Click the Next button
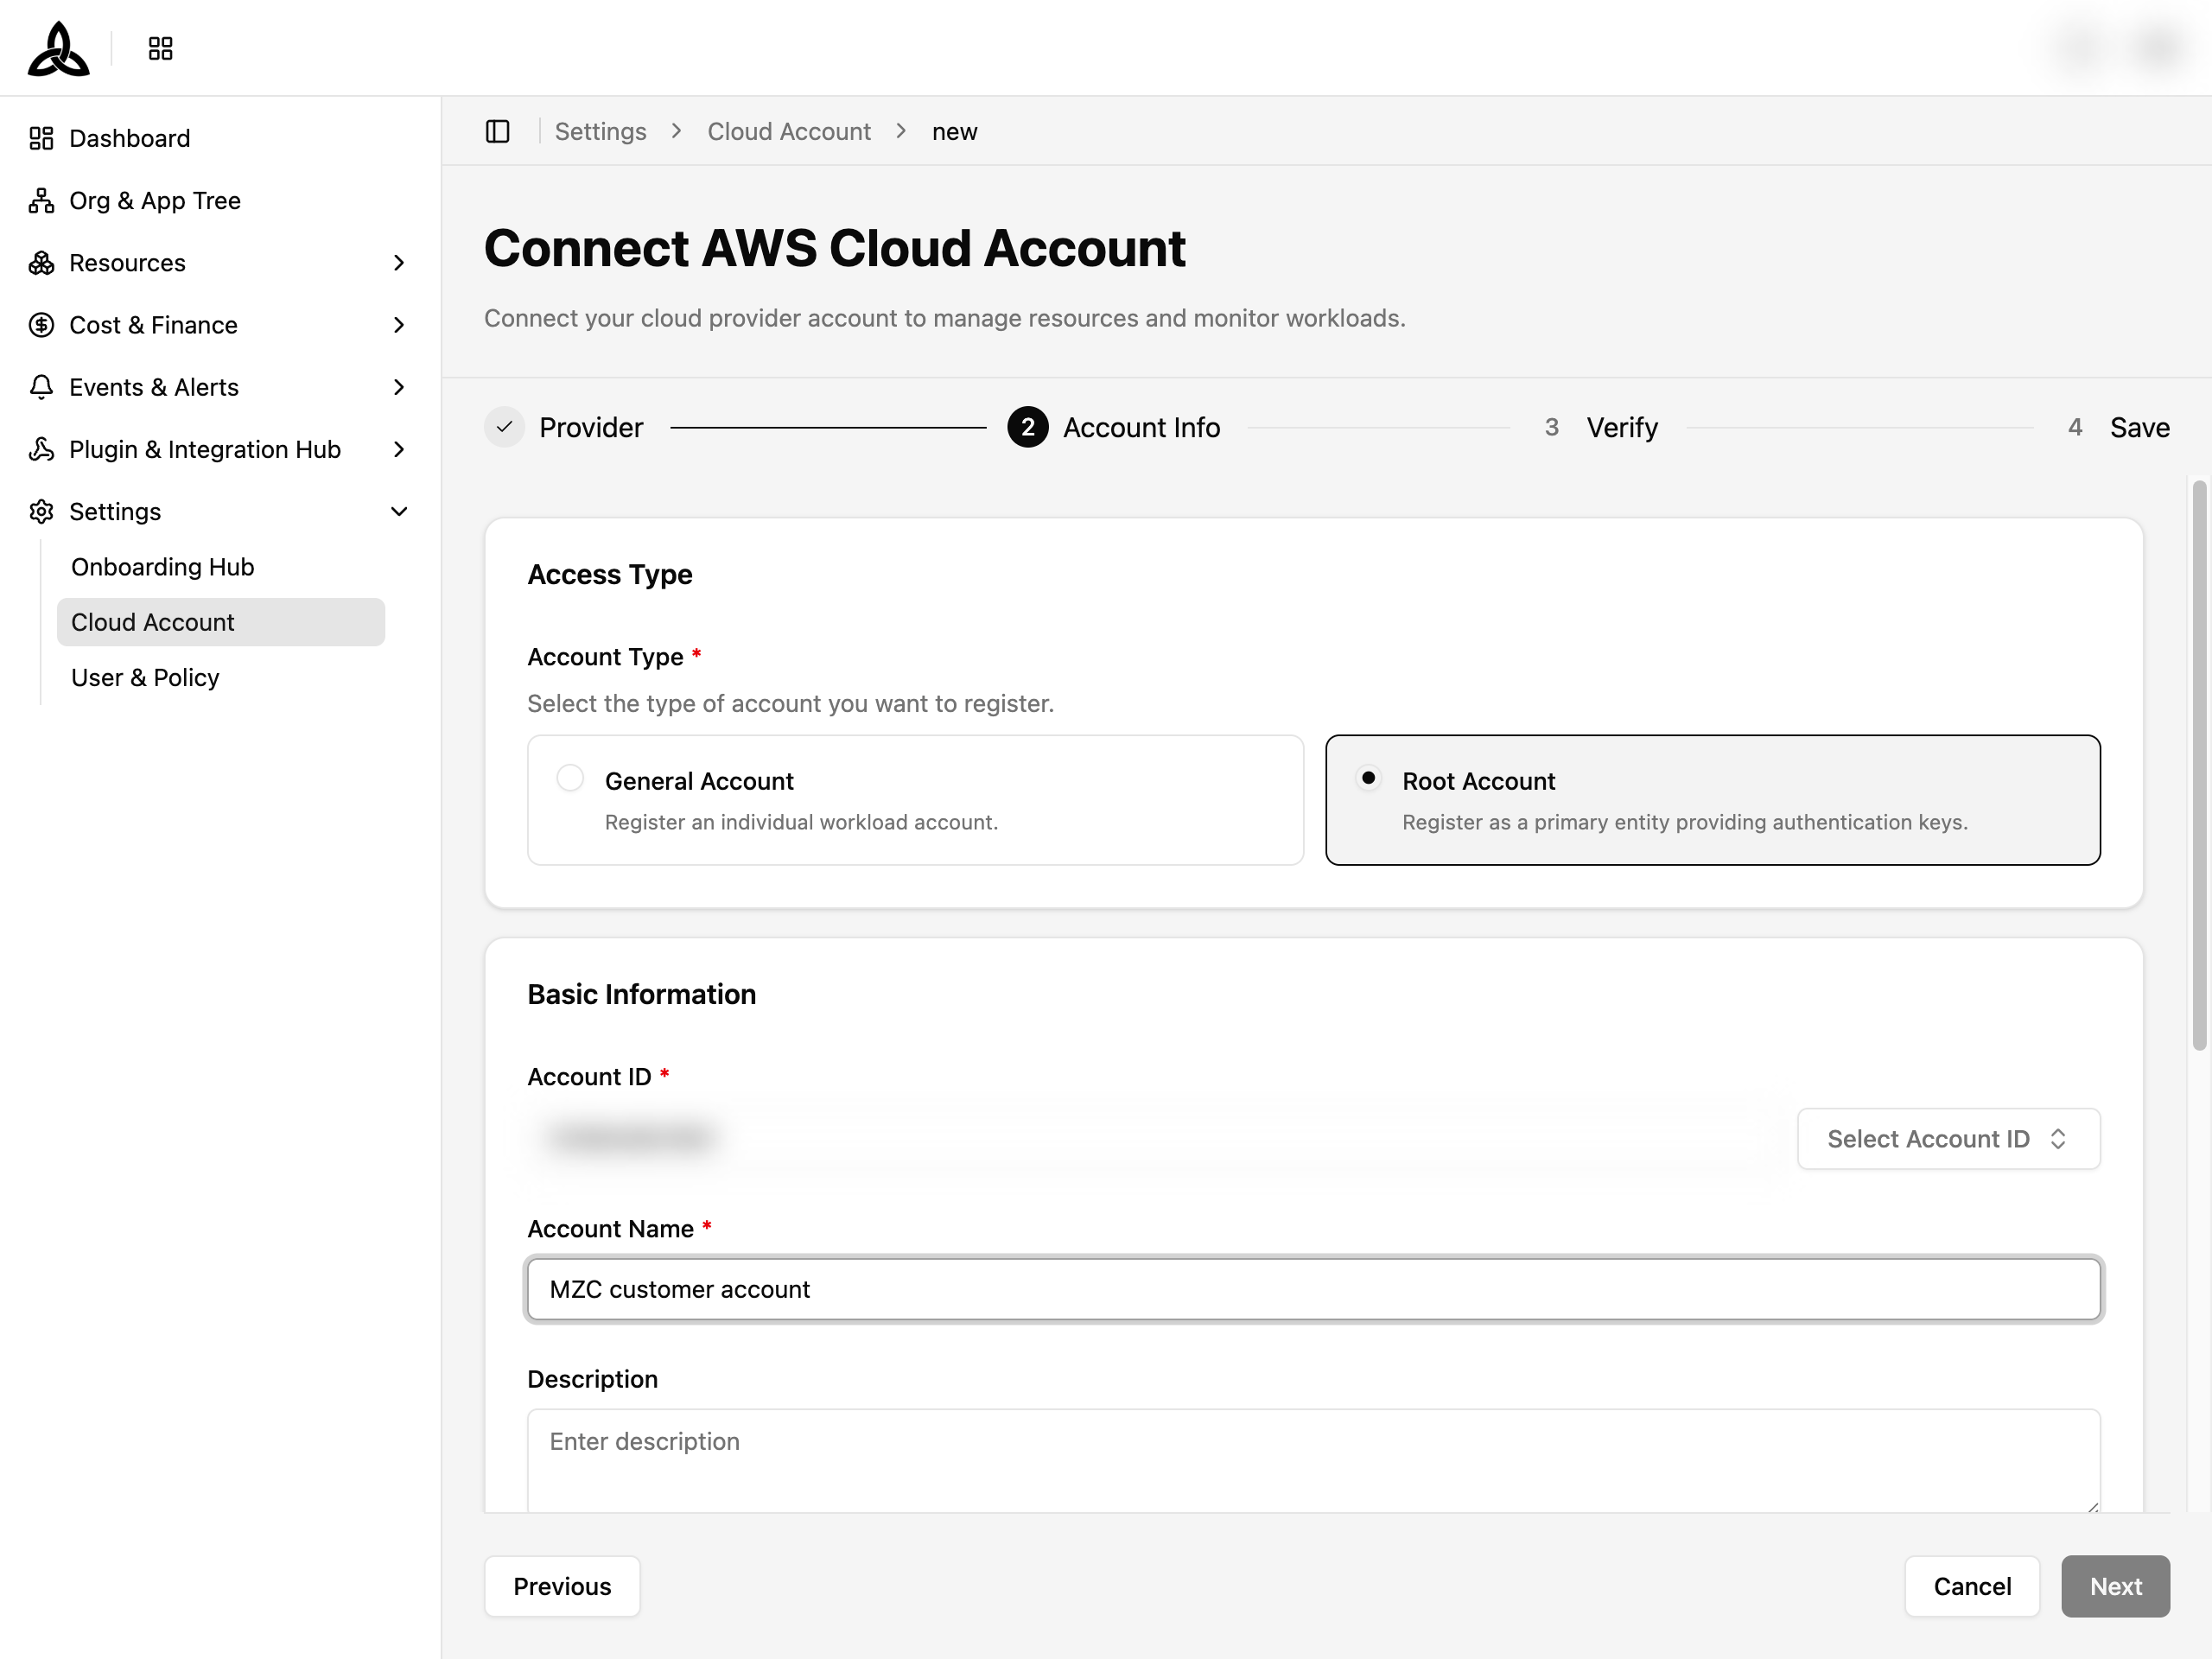This screenshot has width=2212, height=1659. click(x=2115, y=1586)
